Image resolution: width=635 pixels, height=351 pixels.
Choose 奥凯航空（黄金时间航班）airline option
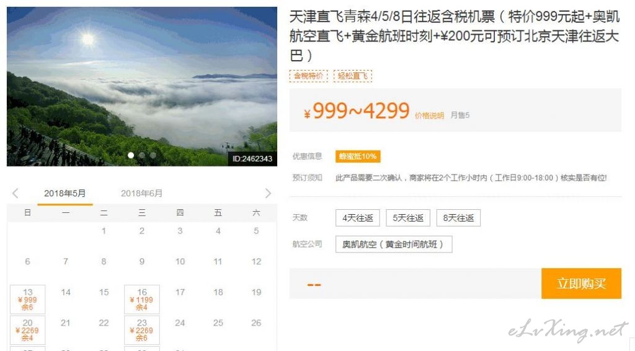[x=394, y=245]
